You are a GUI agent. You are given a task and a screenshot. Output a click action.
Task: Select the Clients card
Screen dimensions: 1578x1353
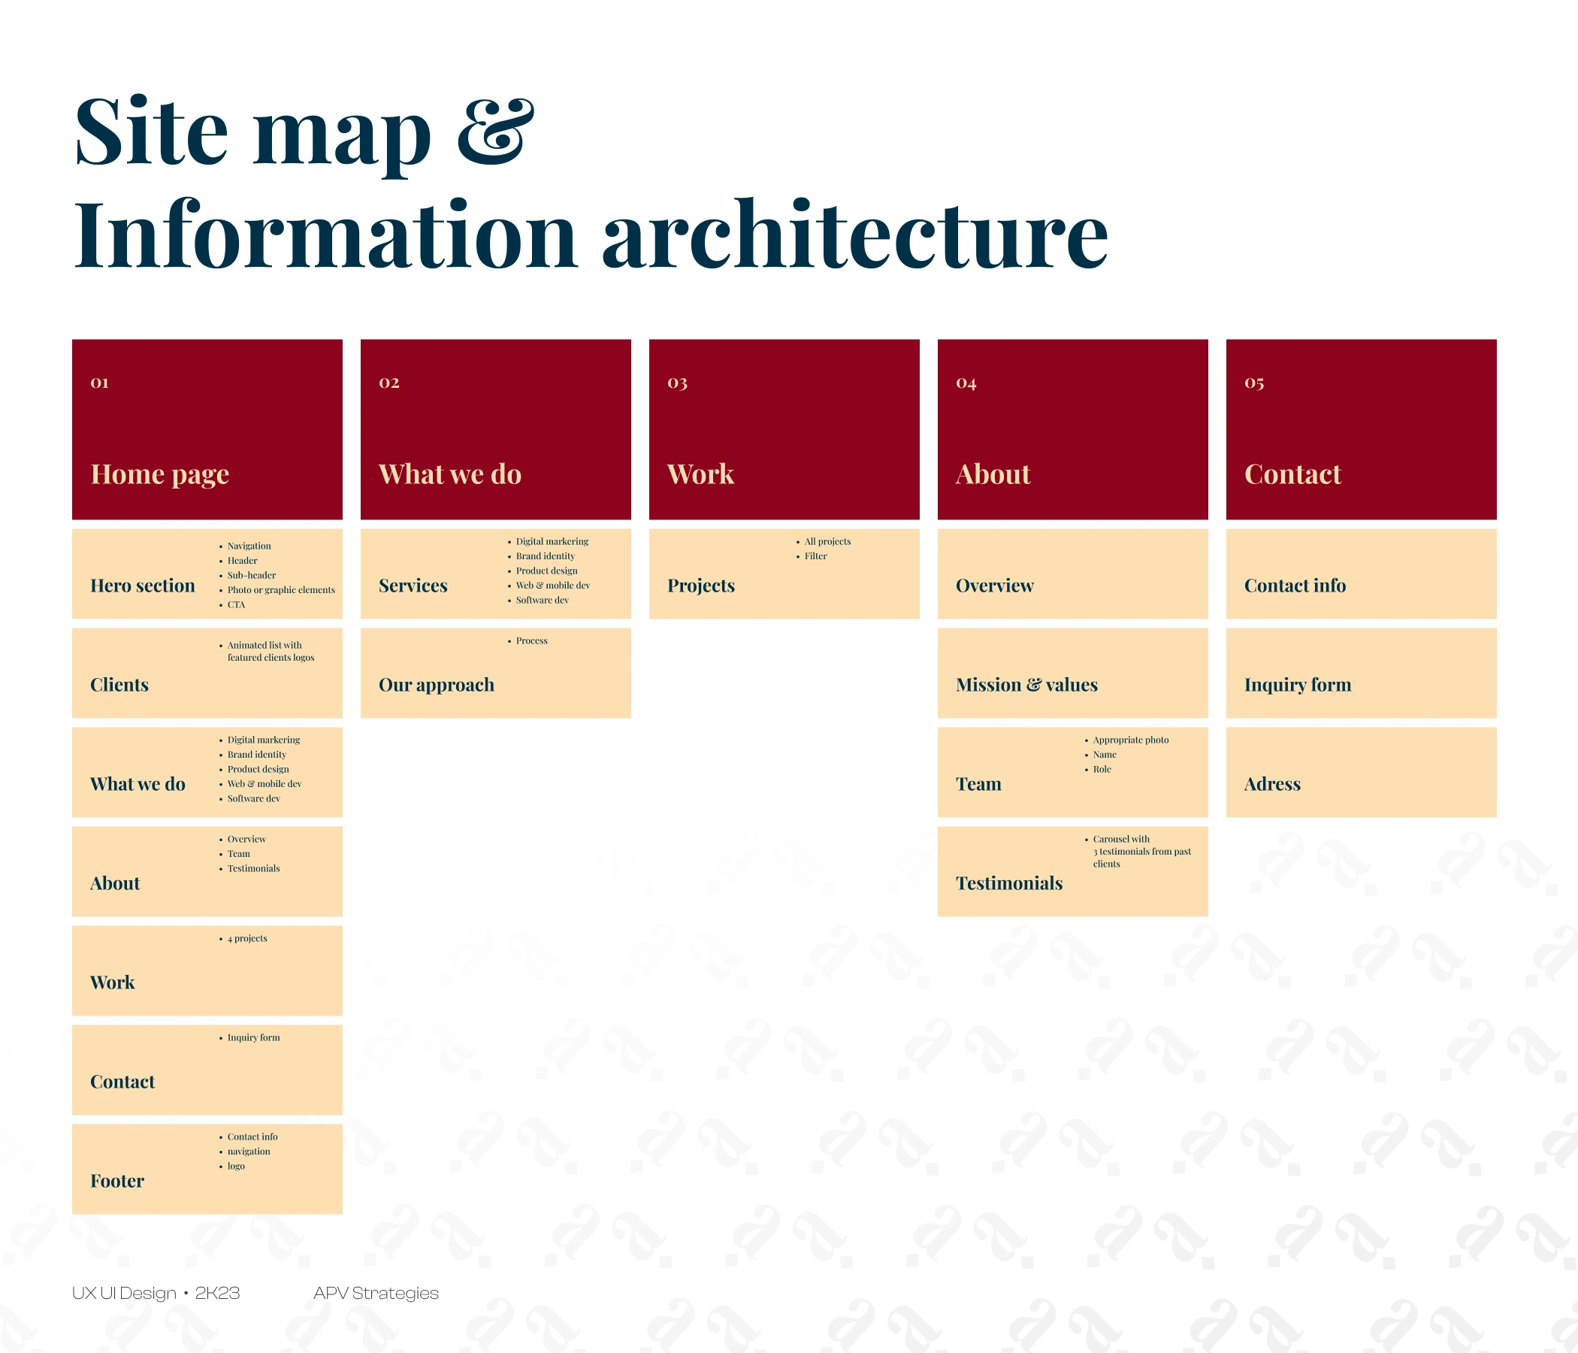[x=207, y=673]
